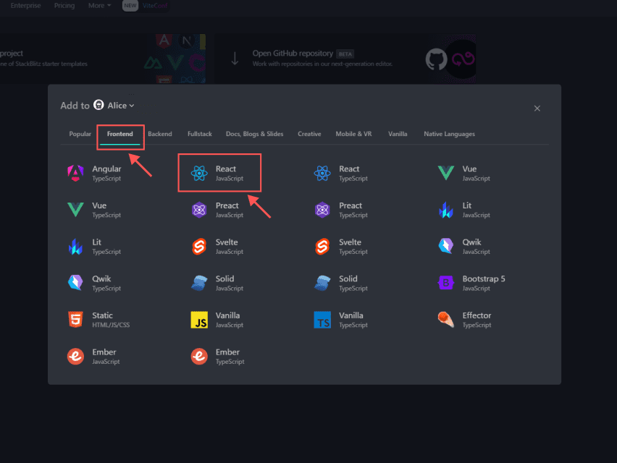Viewport: 617px width, 463px height.
Task: Pick the Preact TypeScript icon
Action: point(322,210)
